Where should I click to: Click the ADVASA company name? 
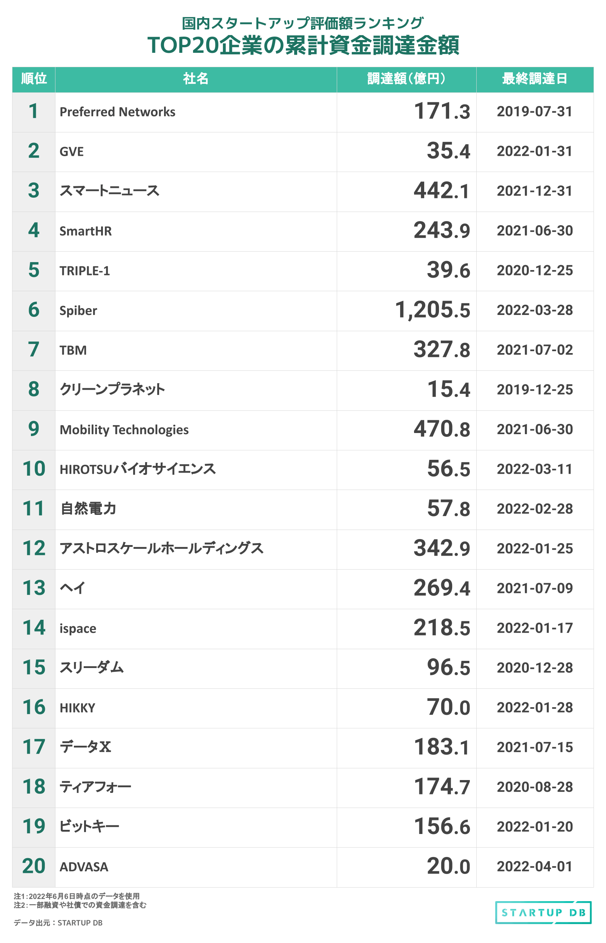coord(84,867)
